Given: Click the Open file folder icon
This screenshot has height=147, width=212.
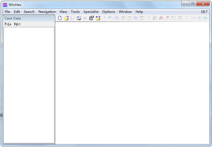Looking at the screenshot, I should (66, 18).
